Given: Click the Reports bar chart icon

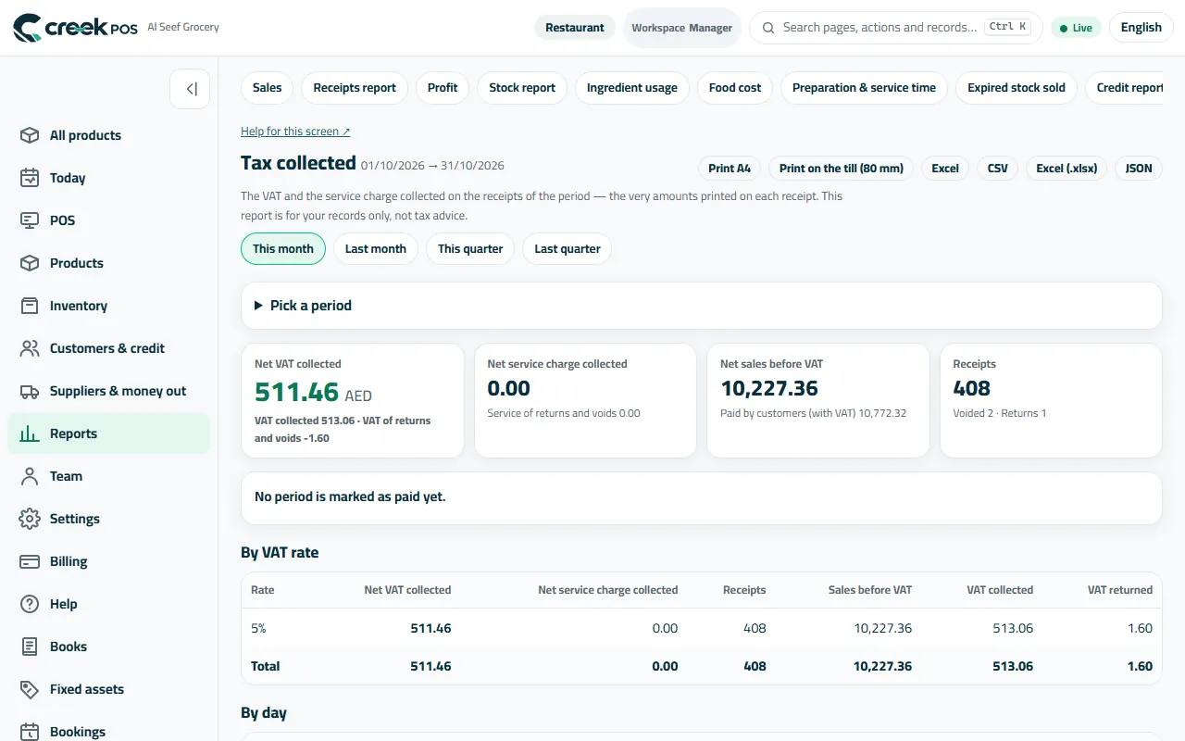Looking at the screenshot, I should click(x=30, y=433).
